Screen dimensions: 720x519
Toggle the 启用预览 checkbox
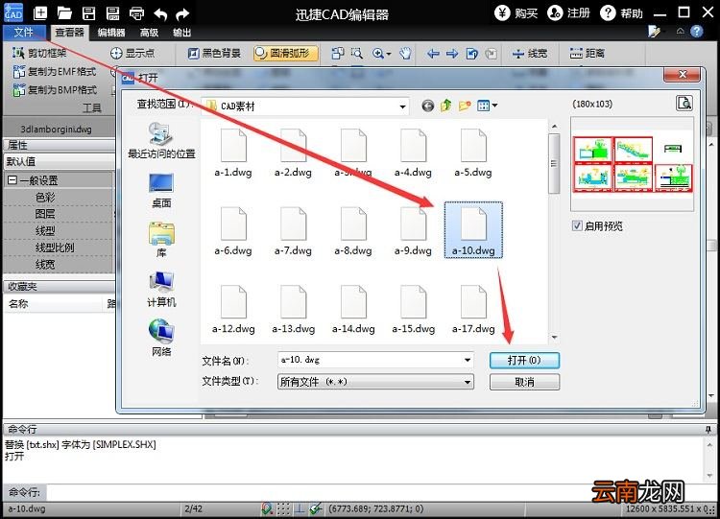(577, 225)
